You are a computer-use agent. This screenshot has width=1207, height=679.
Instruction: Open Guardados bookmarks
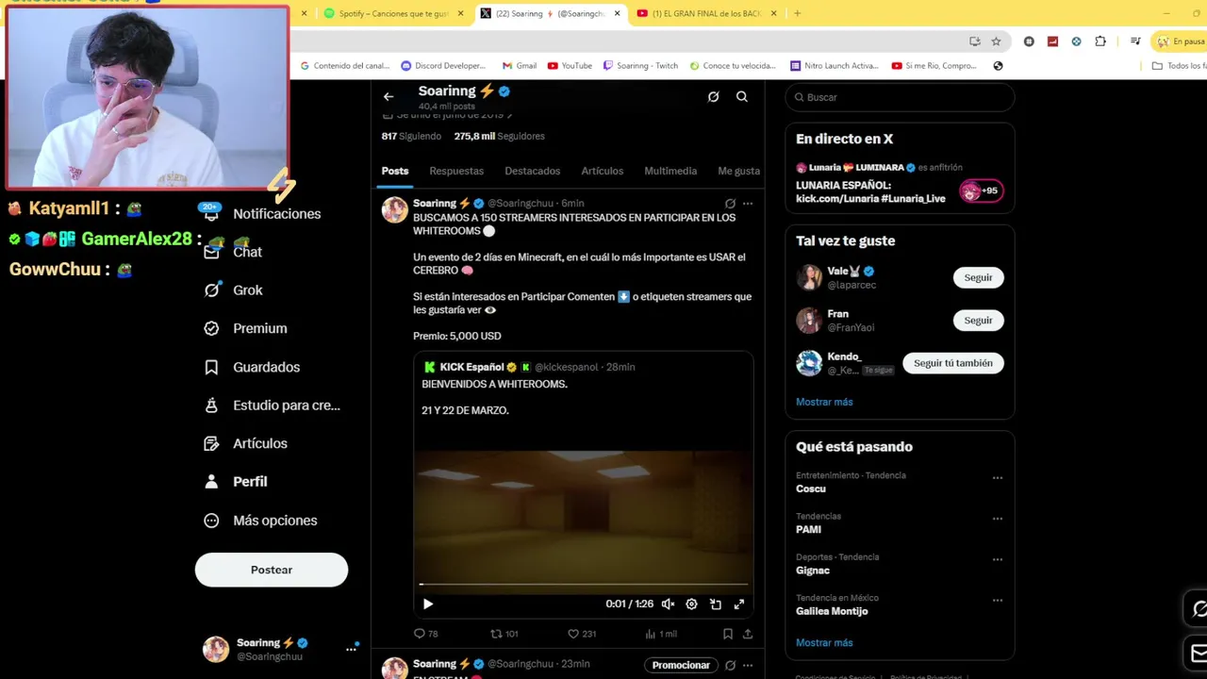[253, 367]
